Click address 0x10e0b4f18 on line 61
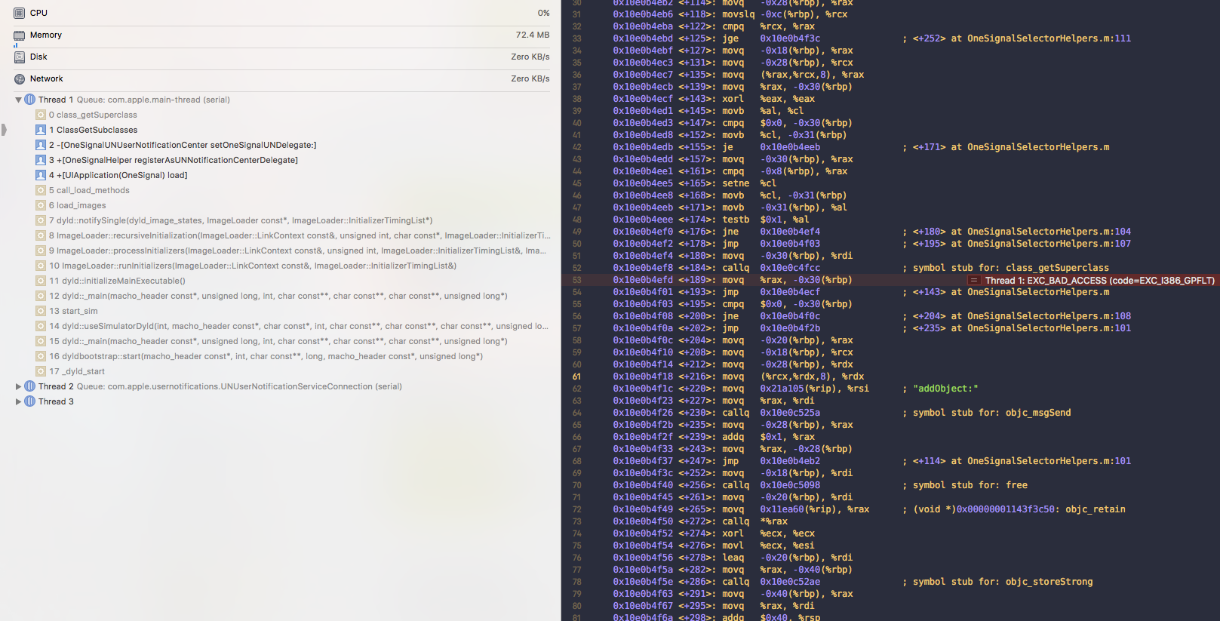This screenshot has width=1220, height=621. coord(643,377)
